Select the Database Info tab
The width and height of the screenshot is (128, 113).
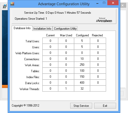[22, 28]
